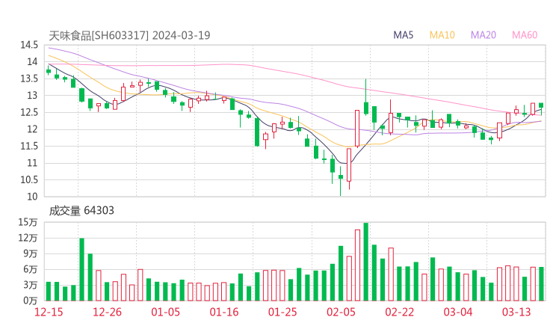Screen dimensions: 553x329
Task: Select the MA10 legend label
Action: pos(442,35)
